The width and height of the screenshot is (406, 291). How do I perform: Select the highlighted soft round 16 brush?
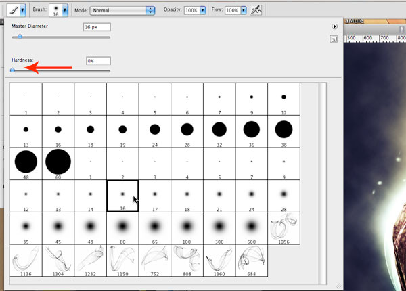pyautogui.click(x=122, y=196)
